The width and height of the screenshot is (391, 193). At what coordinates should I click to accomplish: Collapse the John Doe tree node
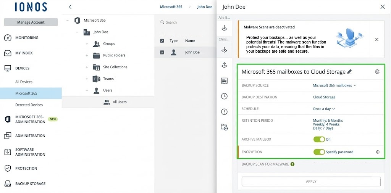(77, 32)
